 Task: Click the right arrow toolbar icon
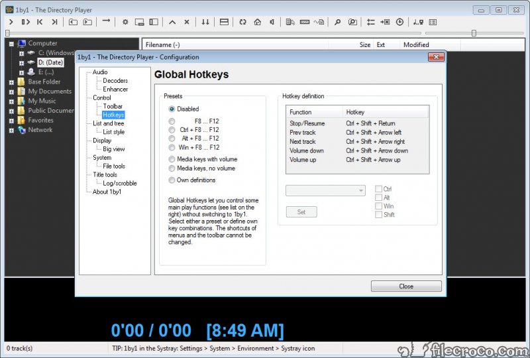pos(106,21)
